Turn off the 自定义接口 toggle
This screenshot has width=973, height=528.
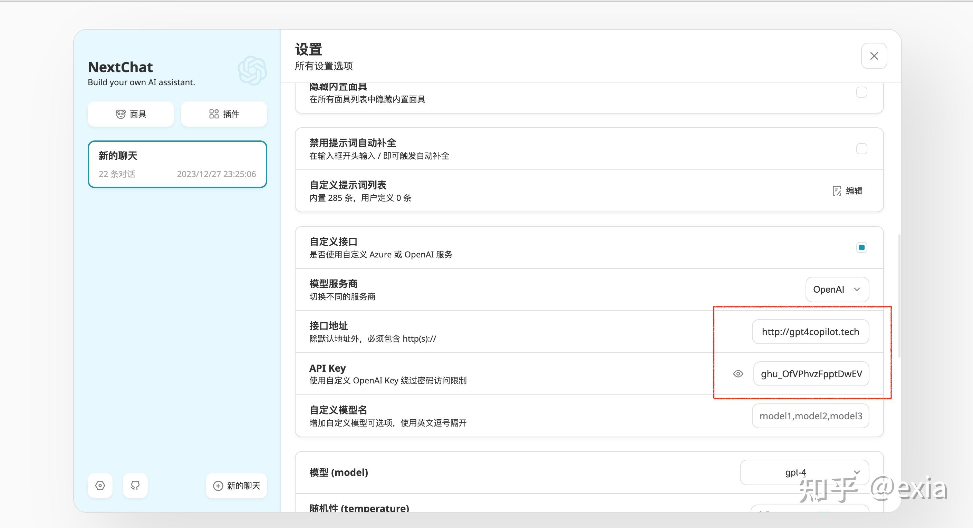point(861,247)
